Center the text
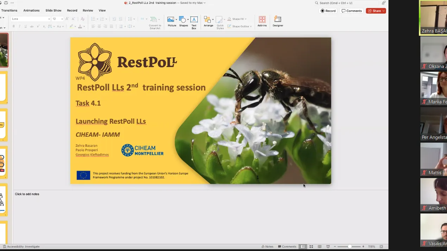Image resolution: width=447 pixels, height=251 pixels. 99,26
